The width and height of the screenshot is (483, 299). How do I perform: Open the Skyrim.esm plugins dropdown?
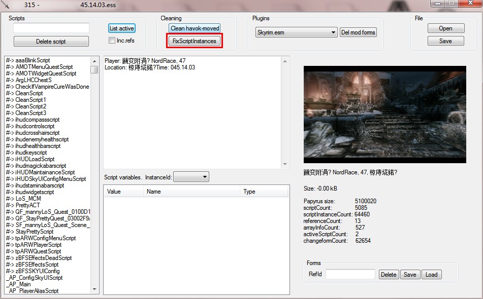tap(296, 32)
